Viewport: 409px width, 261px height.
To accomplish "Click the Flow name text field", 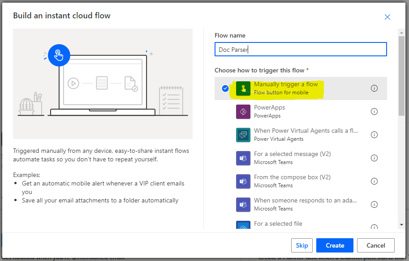I will click(x=300, y=50).
